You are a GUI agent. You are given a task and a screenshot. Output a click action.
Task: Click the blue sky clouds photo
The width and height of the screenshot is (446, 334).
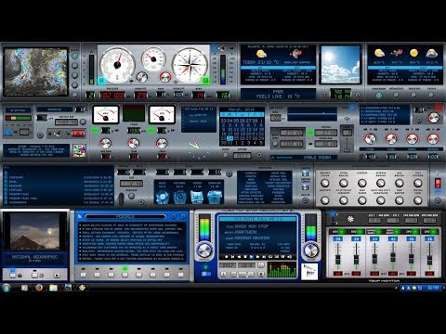point(340,64)
